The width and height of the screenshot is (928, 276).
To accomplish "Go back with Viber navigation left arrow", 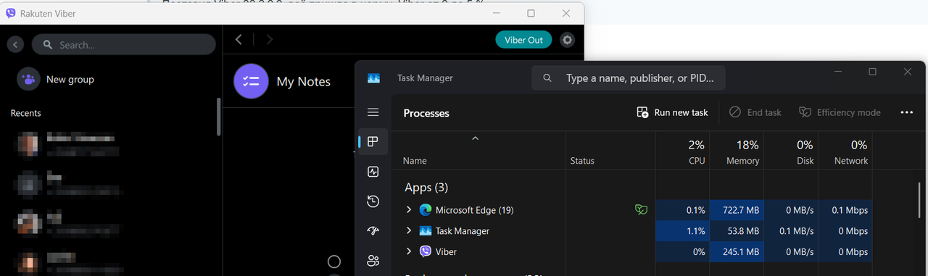I will (239, 39).
